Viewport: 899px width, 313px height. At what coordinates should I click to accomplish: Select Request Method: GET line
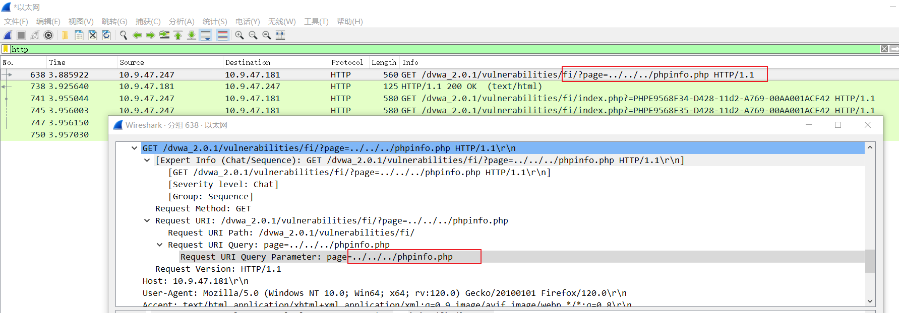pos(203,208)
